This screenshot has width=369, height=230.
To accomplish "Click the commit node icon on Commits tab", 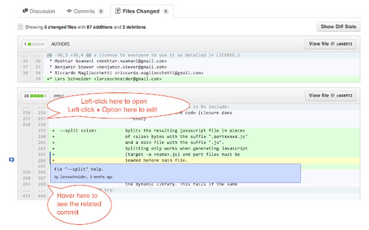I will coord(68,11).
